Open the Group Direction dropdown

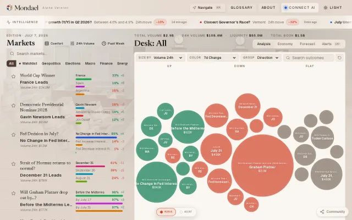pyautogui.click(x=261, y=58)
